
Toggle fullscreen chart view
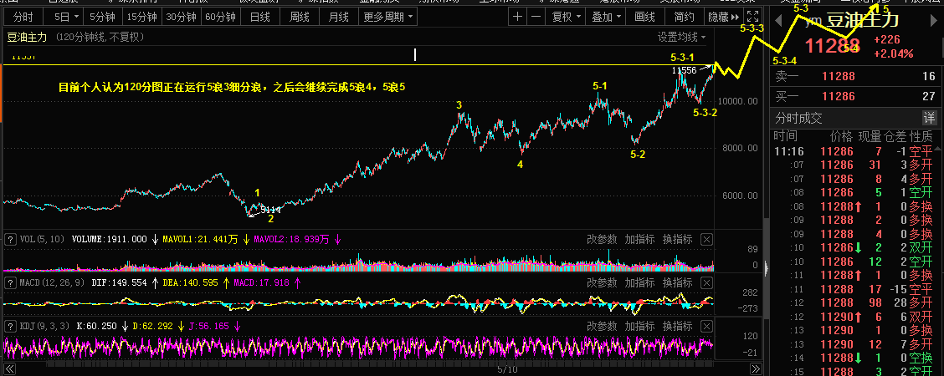click(x=752, y=17)
